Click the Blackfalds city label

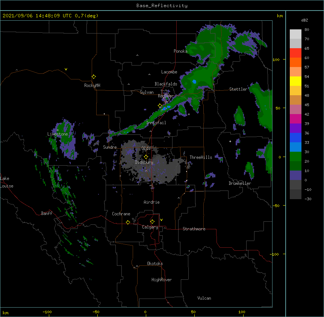coord(166,84)
